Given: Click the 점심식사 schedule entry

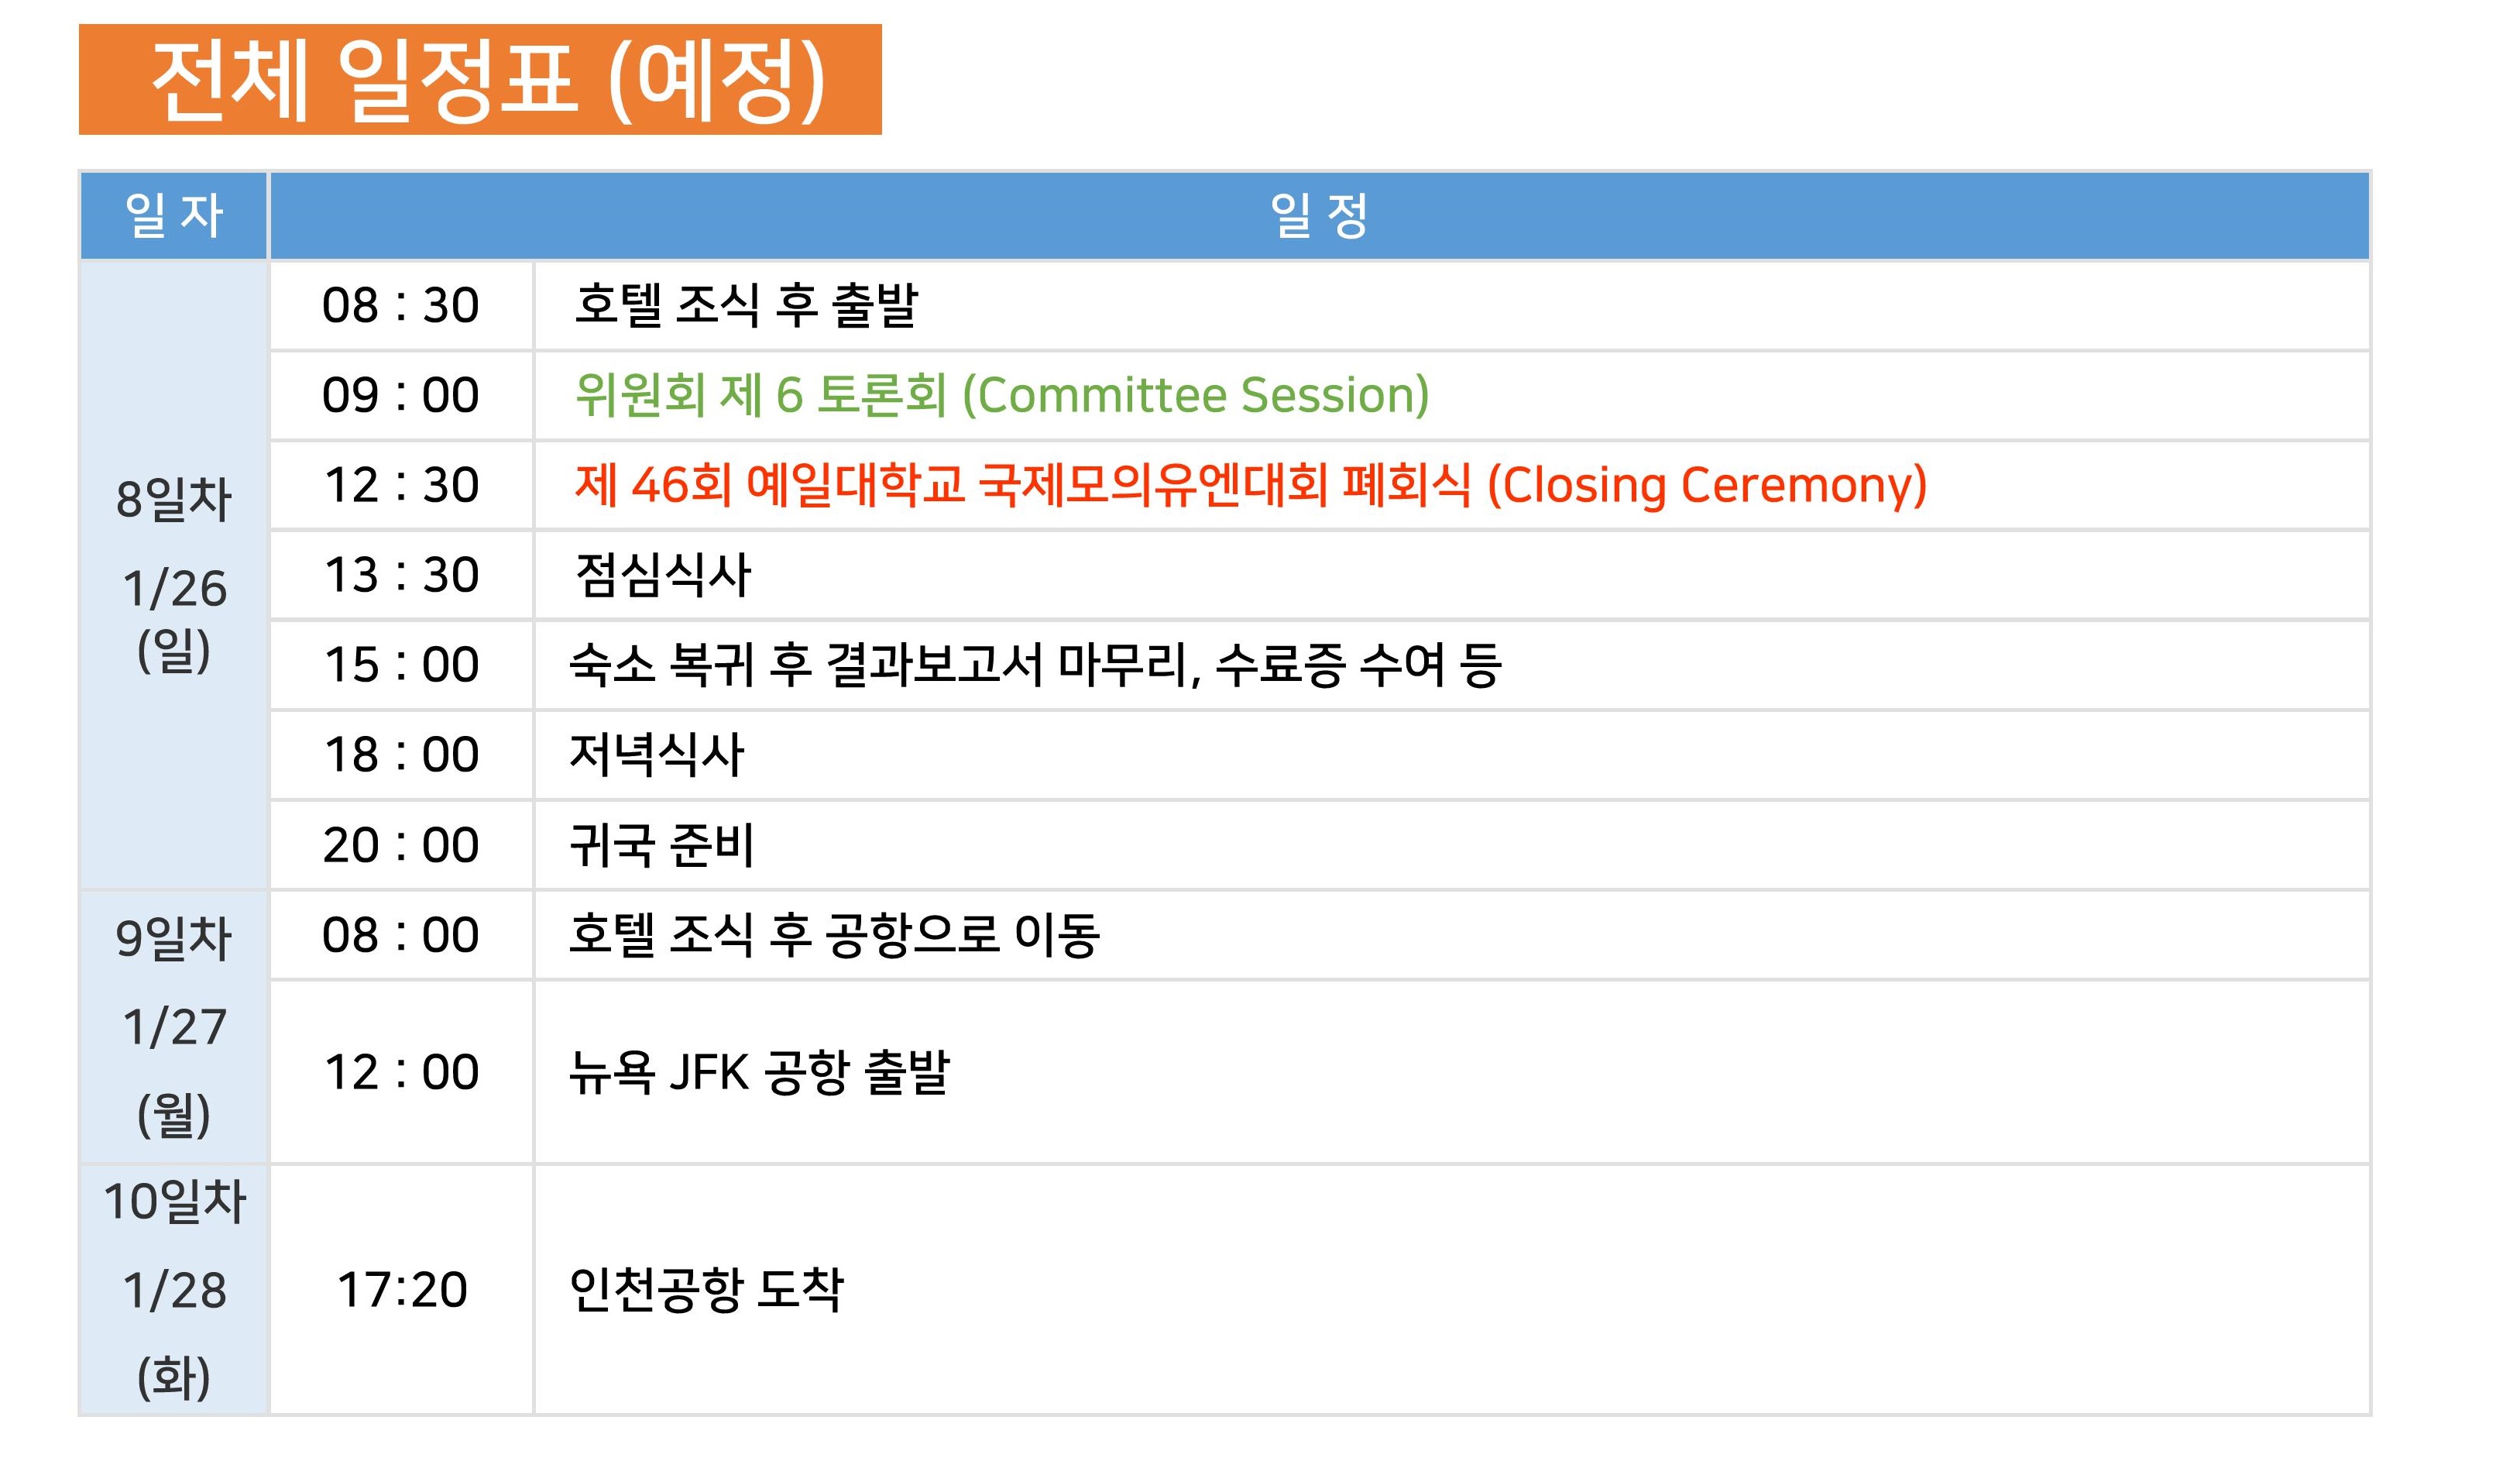Looking at the screenshot, I should point(663,576).
